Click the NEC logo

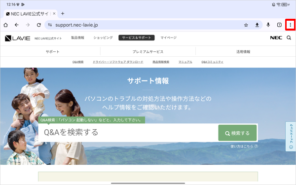[276, 38]
